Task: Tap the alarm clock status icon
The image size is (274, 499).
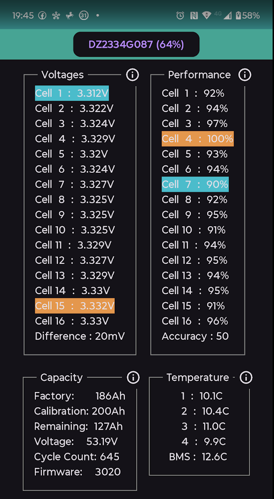Action: pyautogui.click(x=180, y=15)
